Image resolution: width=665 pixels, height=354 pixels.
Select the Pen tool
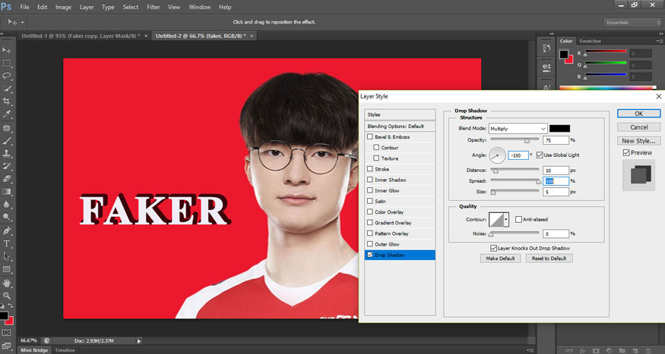click(7, 231)
